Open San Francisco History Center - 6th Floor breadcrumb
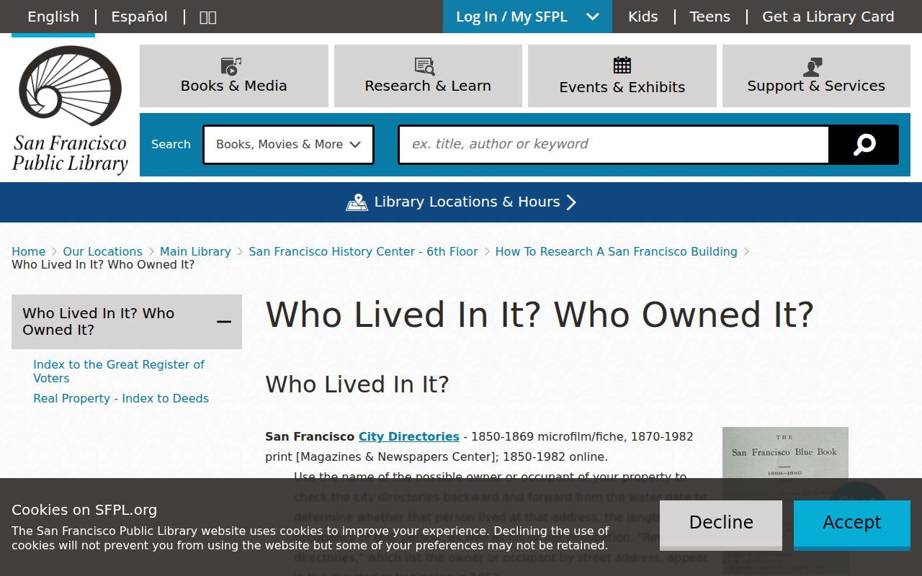Viewport: 922px width, 576px height. 363,251
